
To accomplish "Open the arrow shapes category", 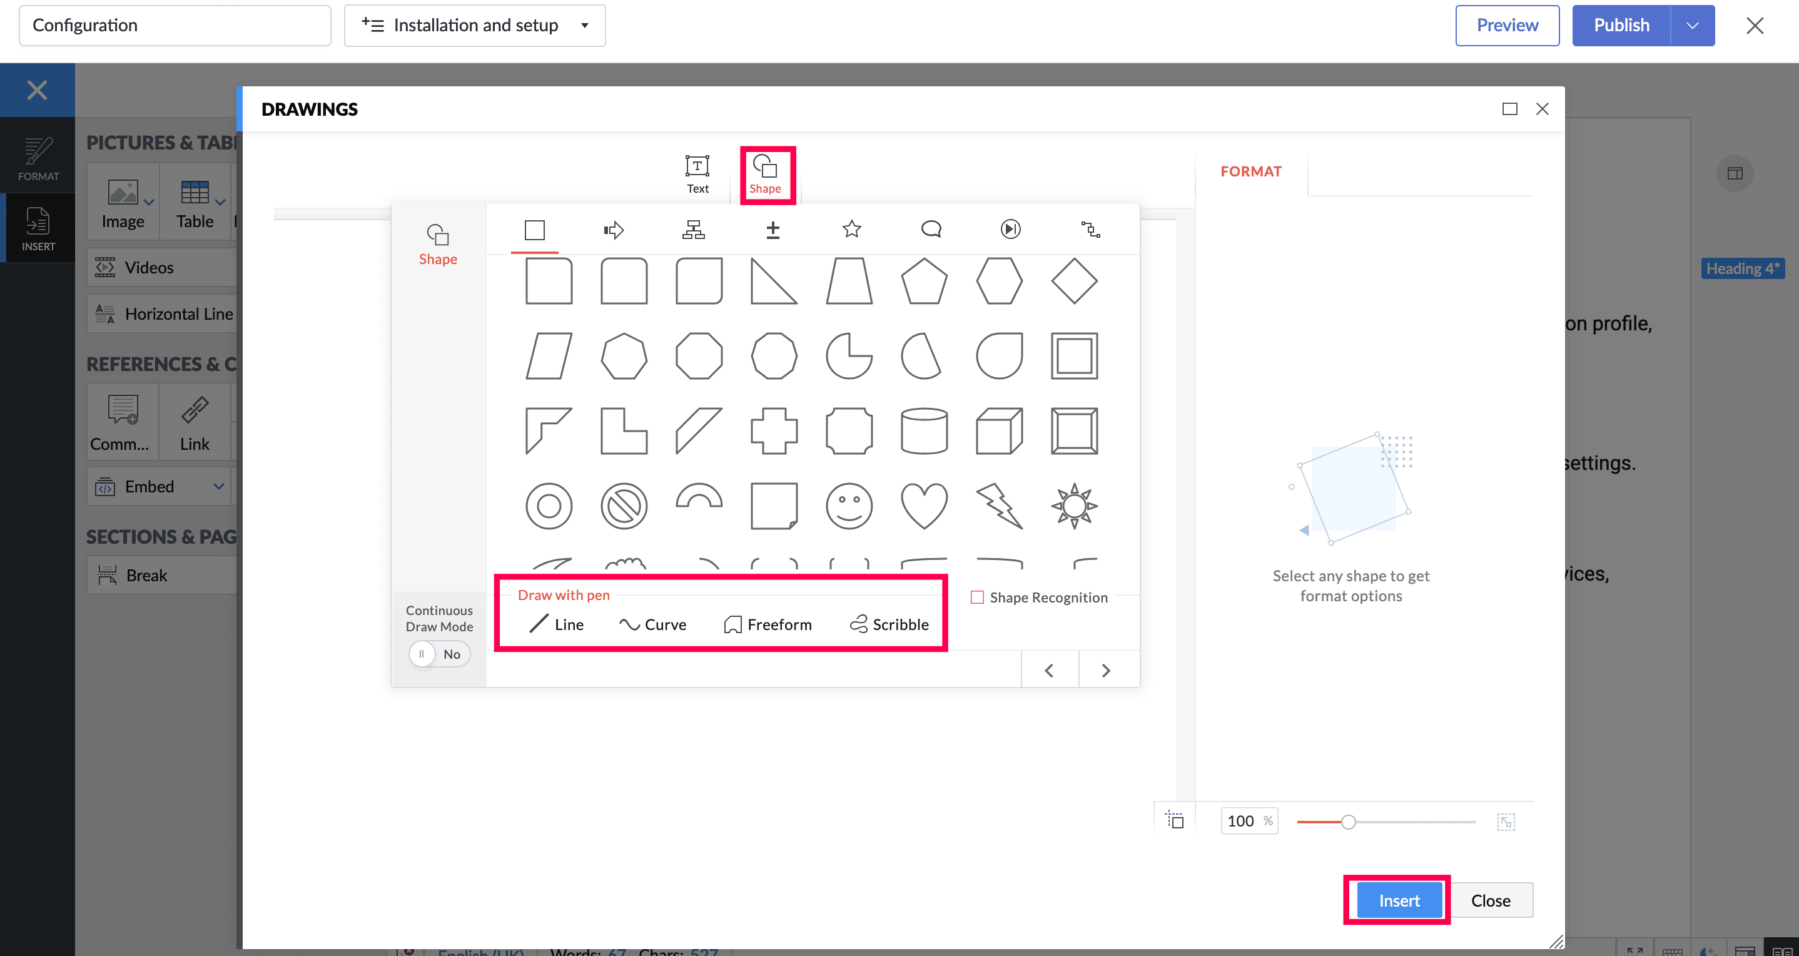I will tap(613, 230).
